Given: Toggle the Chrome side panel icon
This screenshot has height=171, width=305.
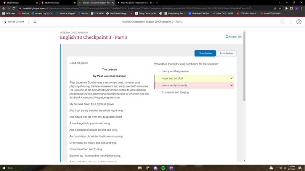Looking at the screenshot, I should point(291,8).
